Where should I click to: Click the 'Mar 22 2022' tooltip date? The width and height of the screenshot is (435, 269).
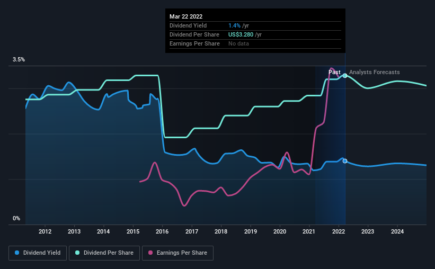coord(186,16)
